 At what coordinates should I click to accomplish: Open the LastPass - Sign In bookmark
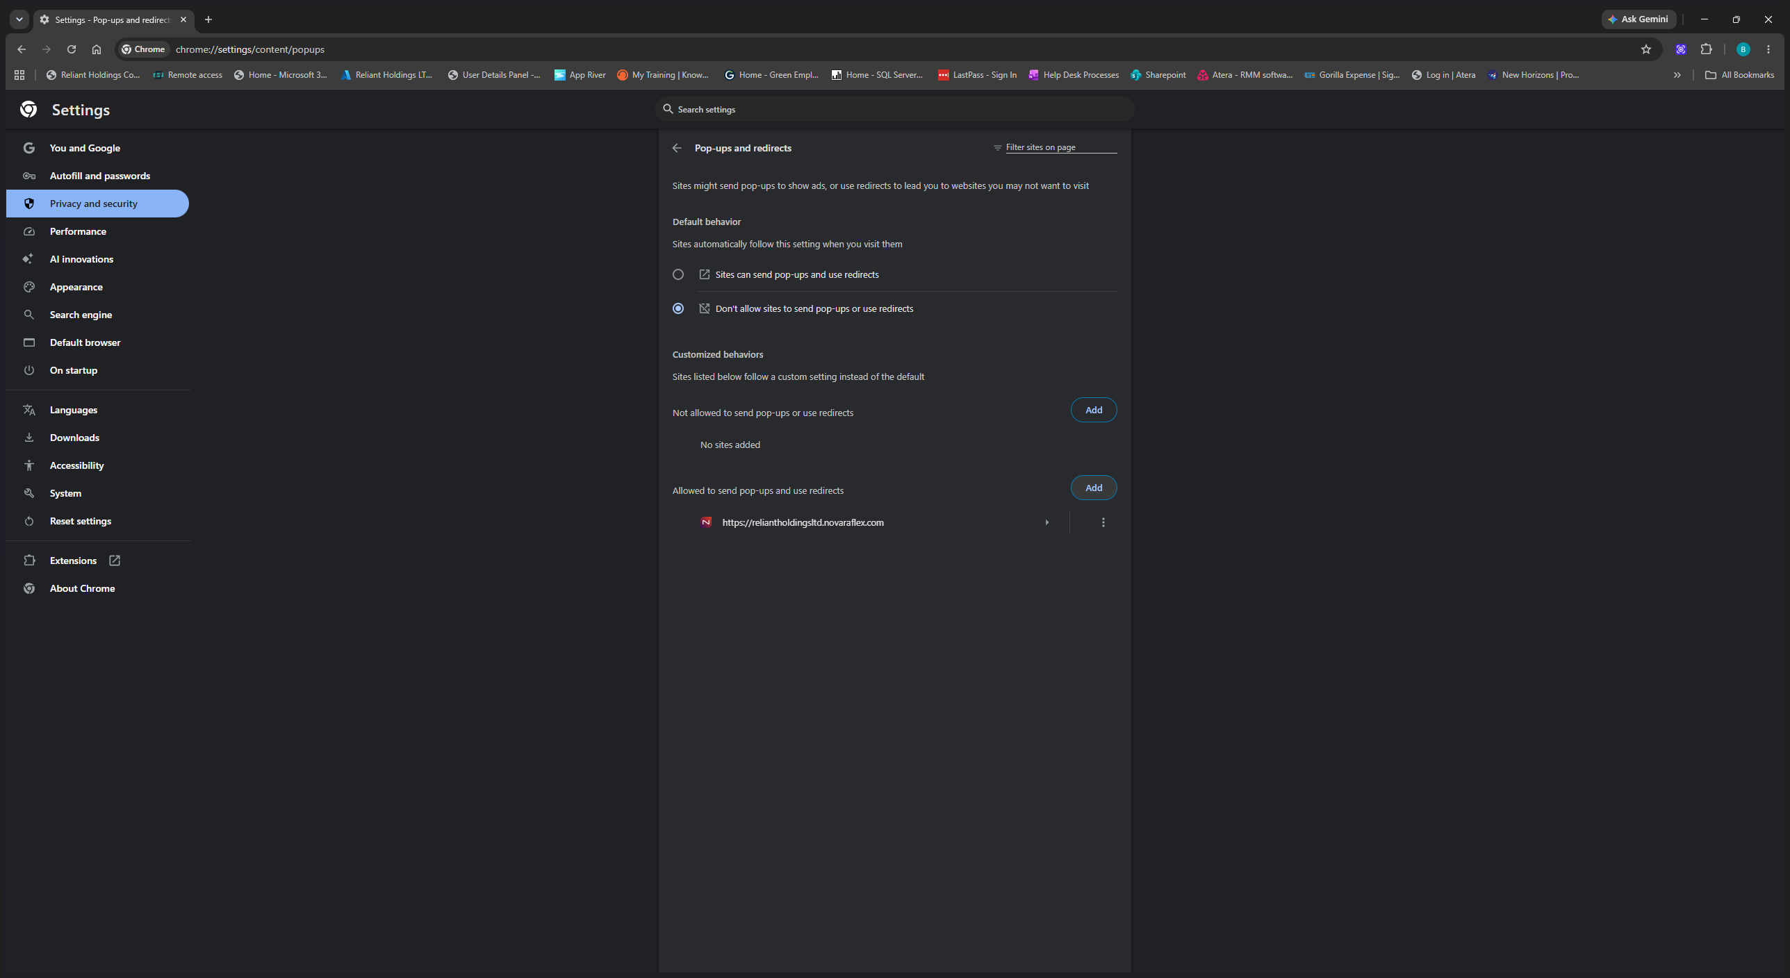coord(977,75)
